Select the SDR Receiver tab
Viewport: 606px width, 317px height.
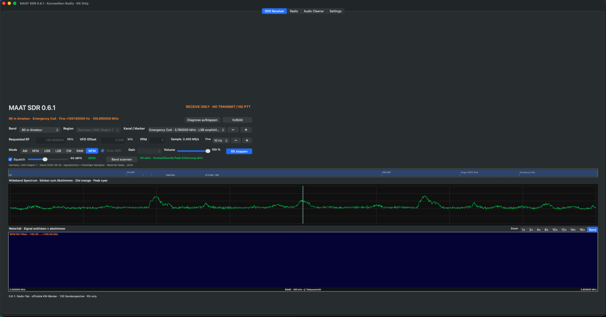(274, 11)
